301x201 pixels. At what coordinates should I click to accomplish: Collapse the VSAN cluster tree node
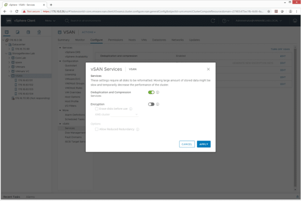coord(9,76)
